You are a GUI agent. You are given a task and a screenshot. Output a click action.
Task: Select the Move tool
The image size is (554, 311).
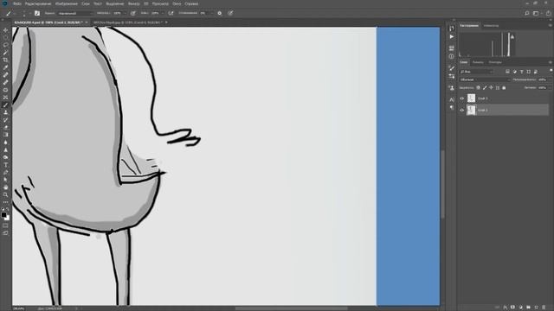[x=5, y=30]
